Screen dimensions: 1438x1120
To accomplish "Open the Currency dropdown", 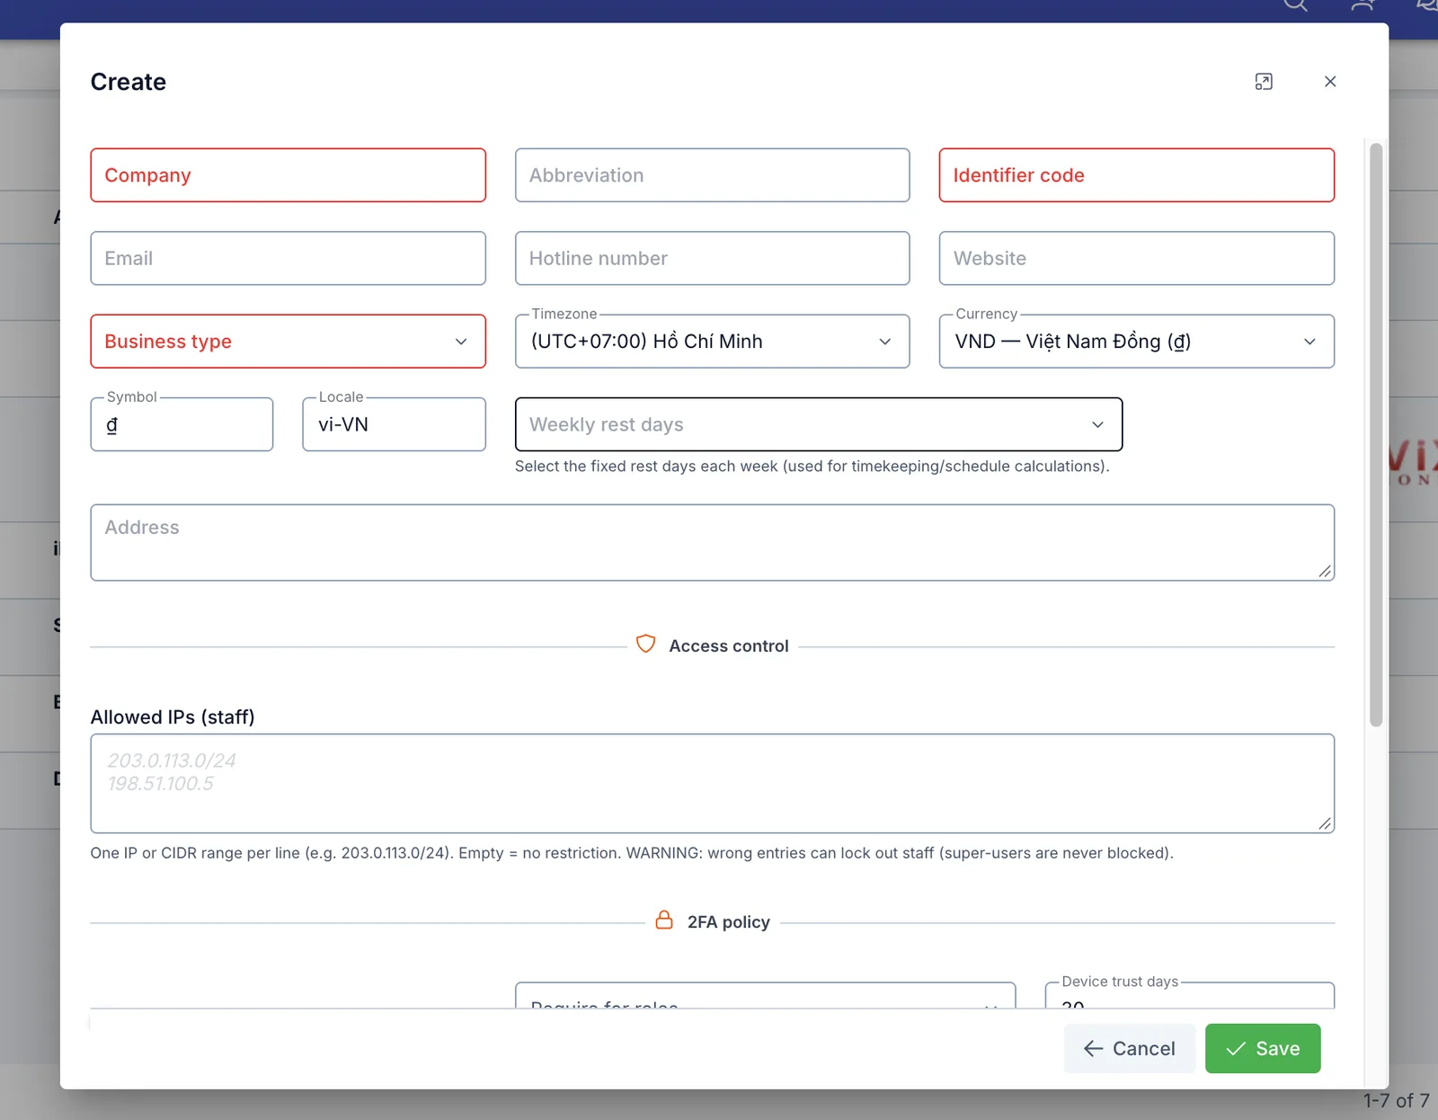I will coord(1136,342).
